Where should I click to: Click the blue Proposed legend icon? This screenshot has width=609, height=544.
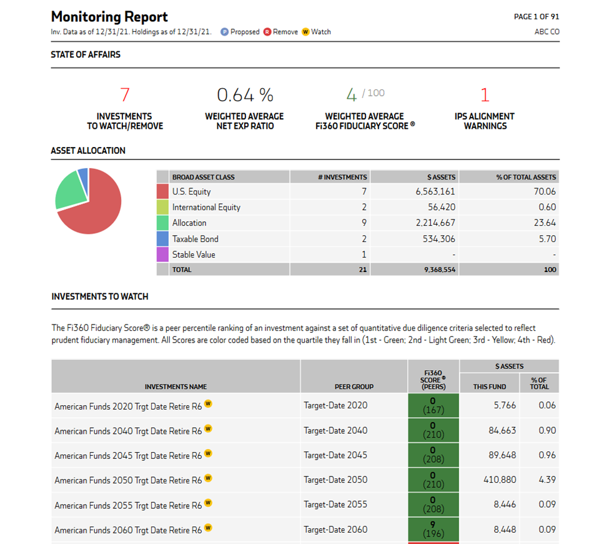coord(225,32)
